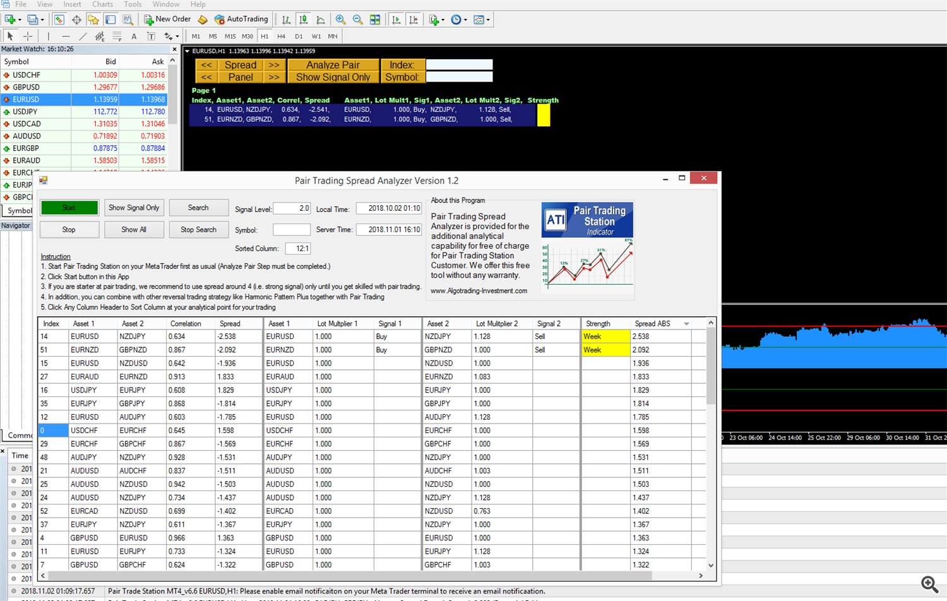Toggle the Market Watch window icon
This screenshot has width=947, height=601.
click(59, 20)
